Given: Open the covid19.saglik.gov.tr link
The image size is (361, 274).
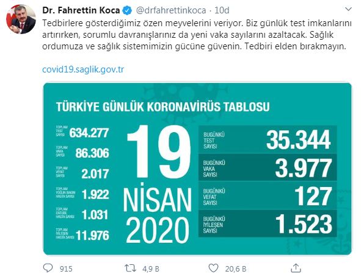Looking at the screenshot, I should click(x=83, y=69).
